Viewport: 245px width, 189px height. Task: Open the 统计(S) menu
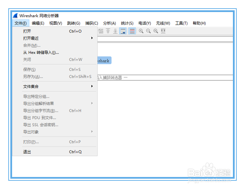coord(127,23)
